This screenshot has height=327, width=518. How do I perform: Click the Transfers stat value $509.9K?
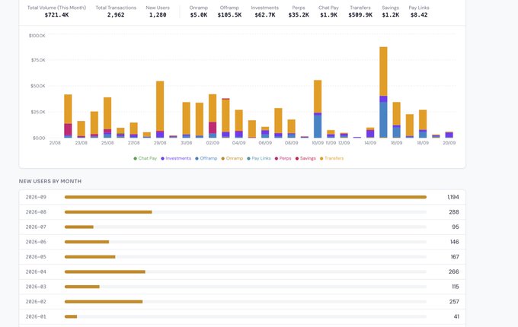pyautogui.click(x=360, y=15)
